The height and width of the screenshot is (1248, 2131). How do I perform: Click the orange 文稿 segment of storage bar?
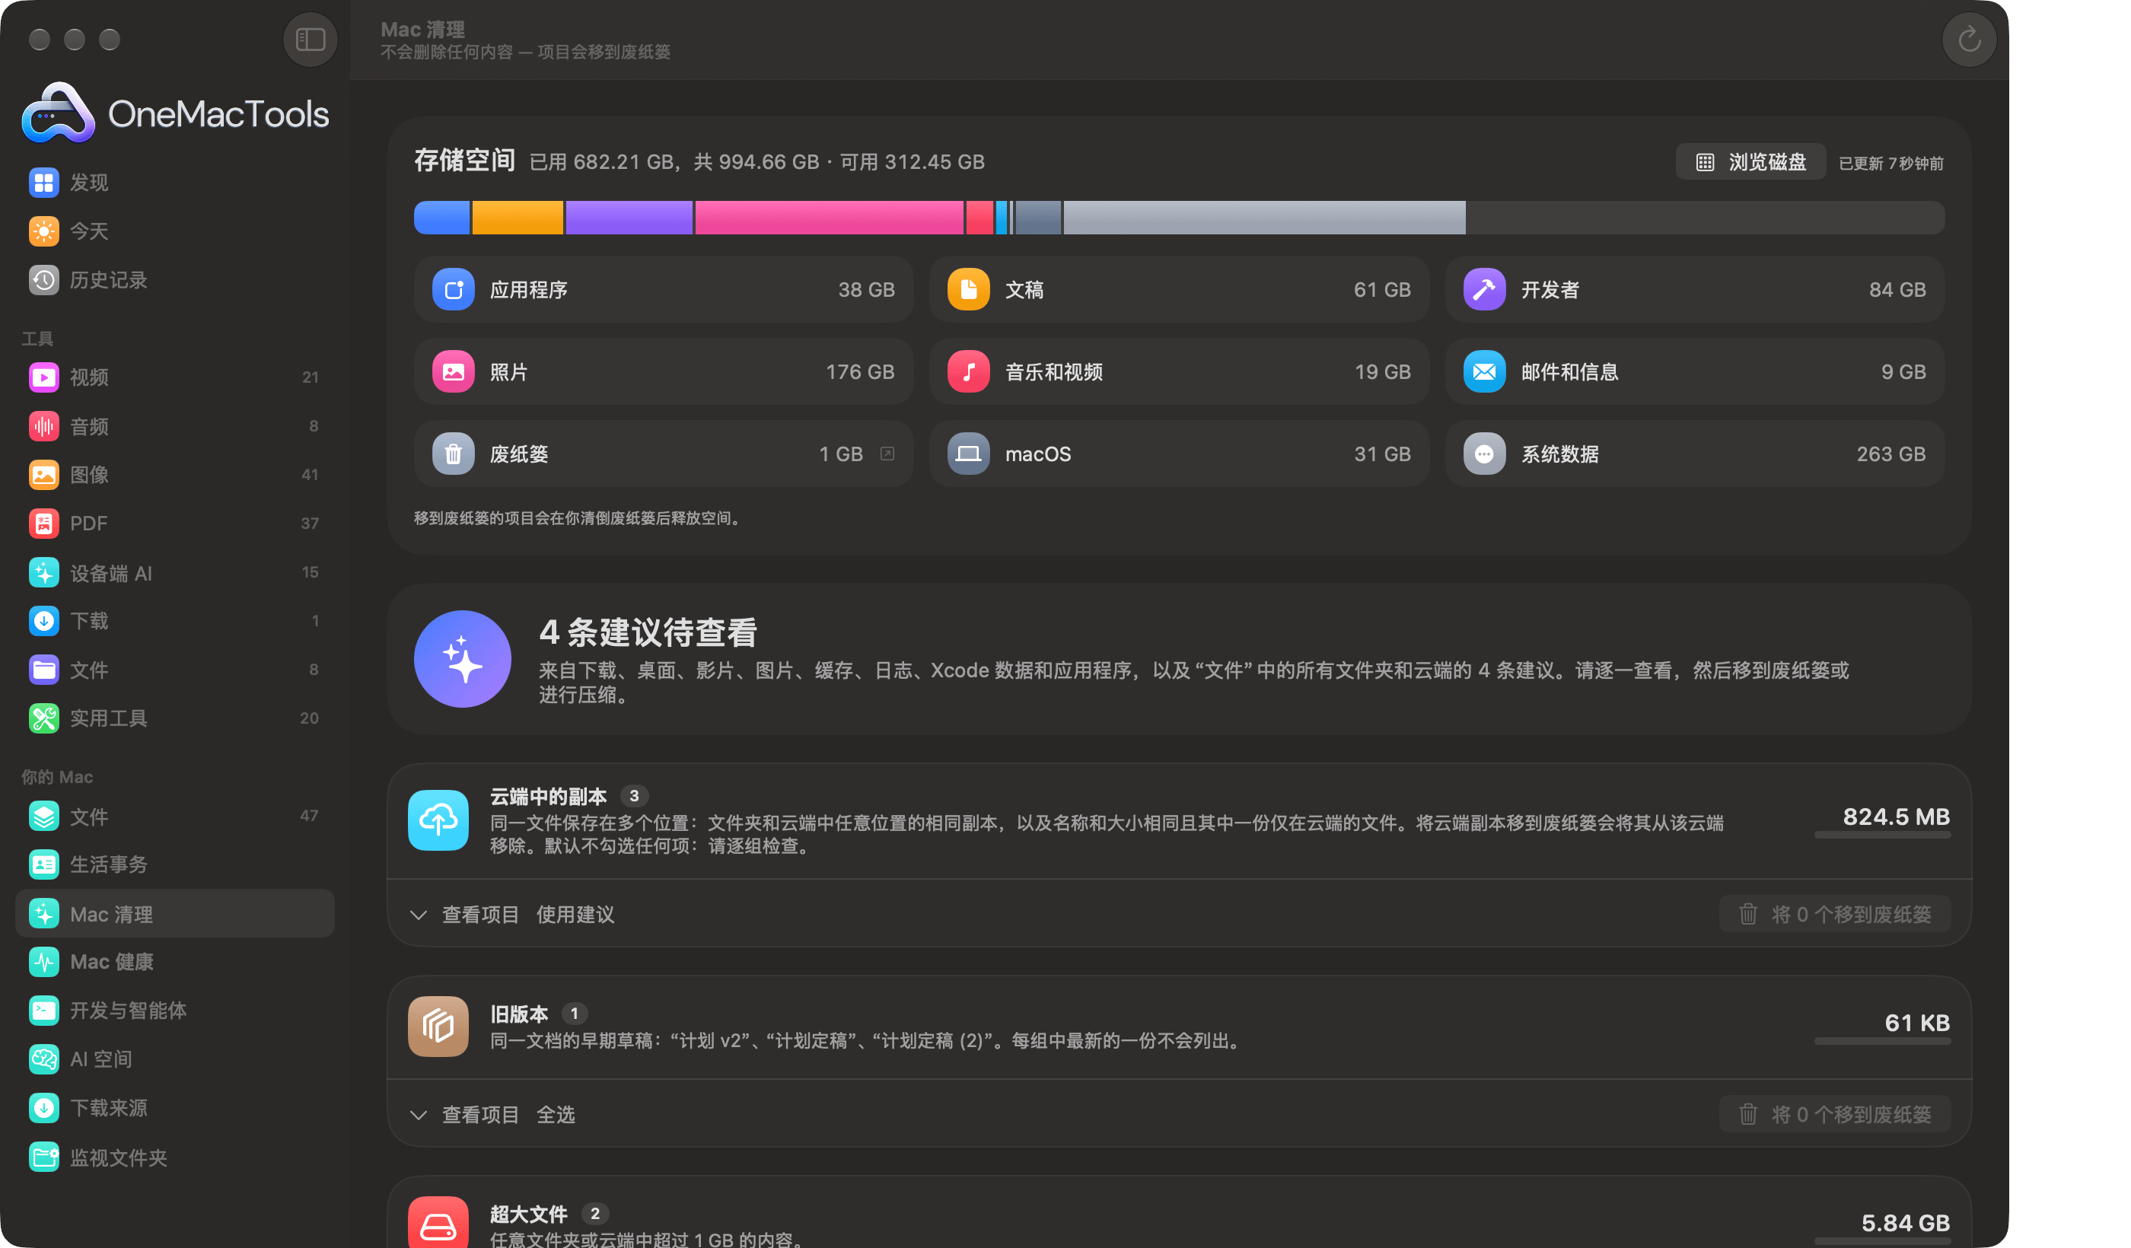point(518,218)
